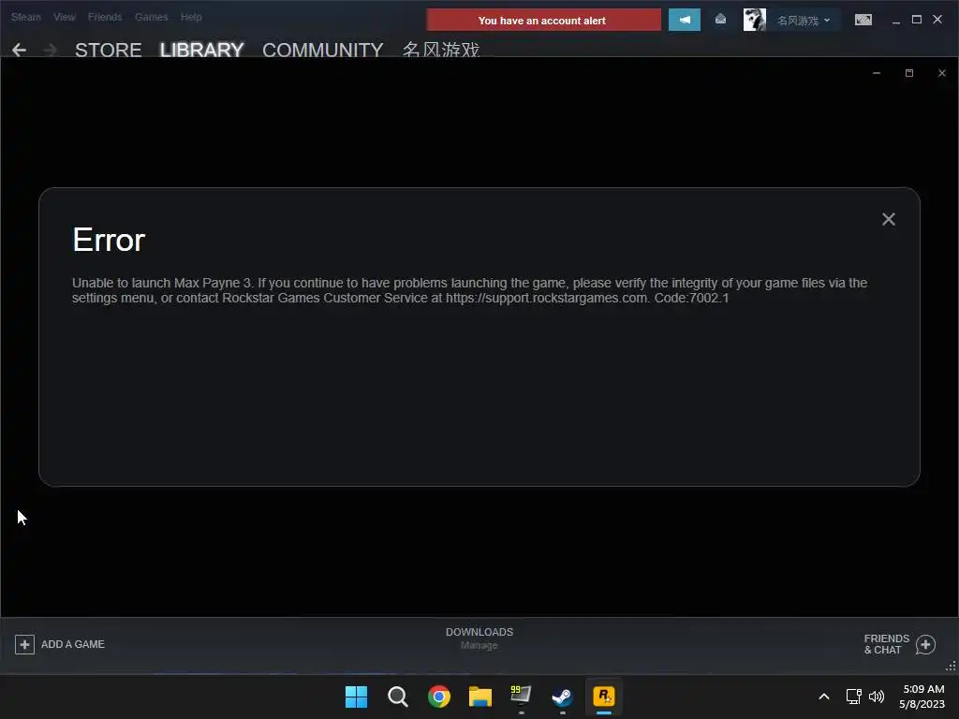Open volume tray icon

click(x=877, y=697)
